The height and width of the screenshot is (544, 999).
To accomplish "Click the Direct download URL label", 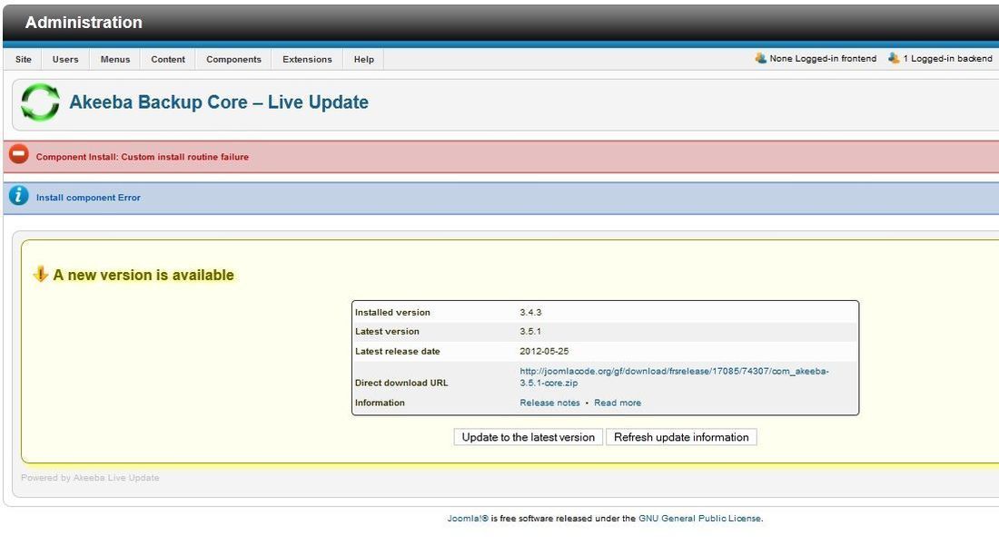I will click(401, 383).
